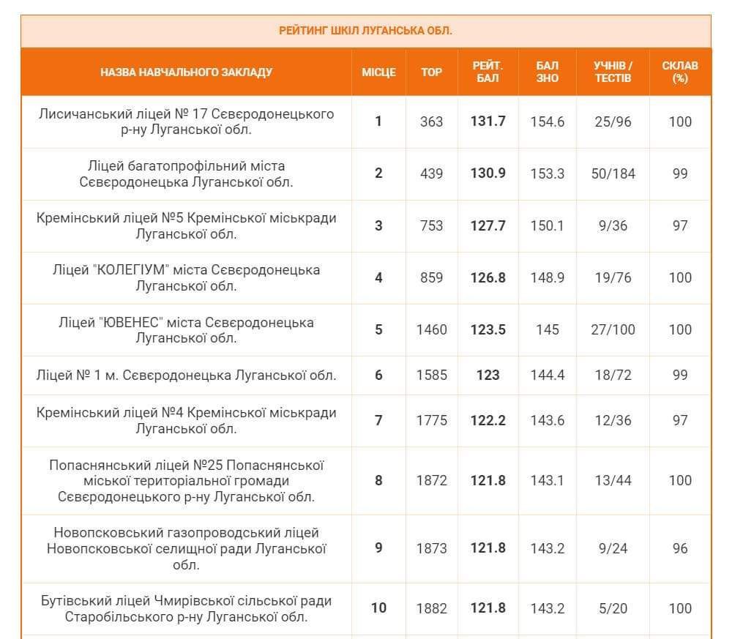
Task: Open Ліцей № 1 м. Сєвєродонецька entry
Action: click(186, 375)
